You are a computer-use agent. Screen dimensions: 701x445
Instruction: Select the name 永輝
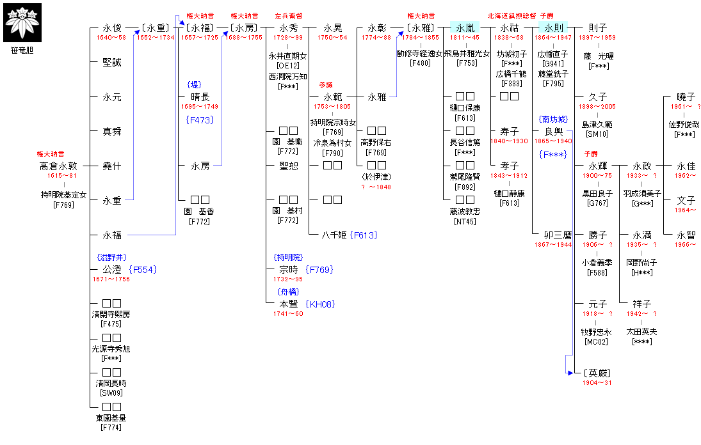click(597, 166)
